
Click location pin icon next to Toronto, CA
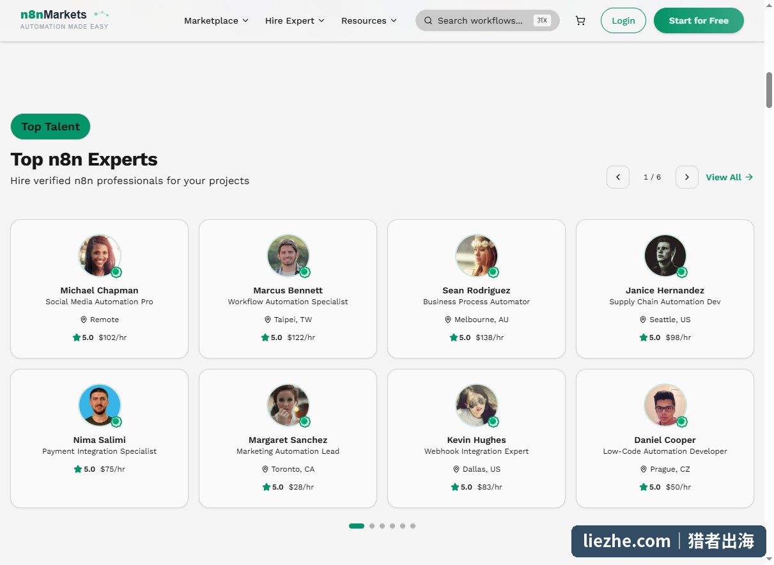pos(265,469)
